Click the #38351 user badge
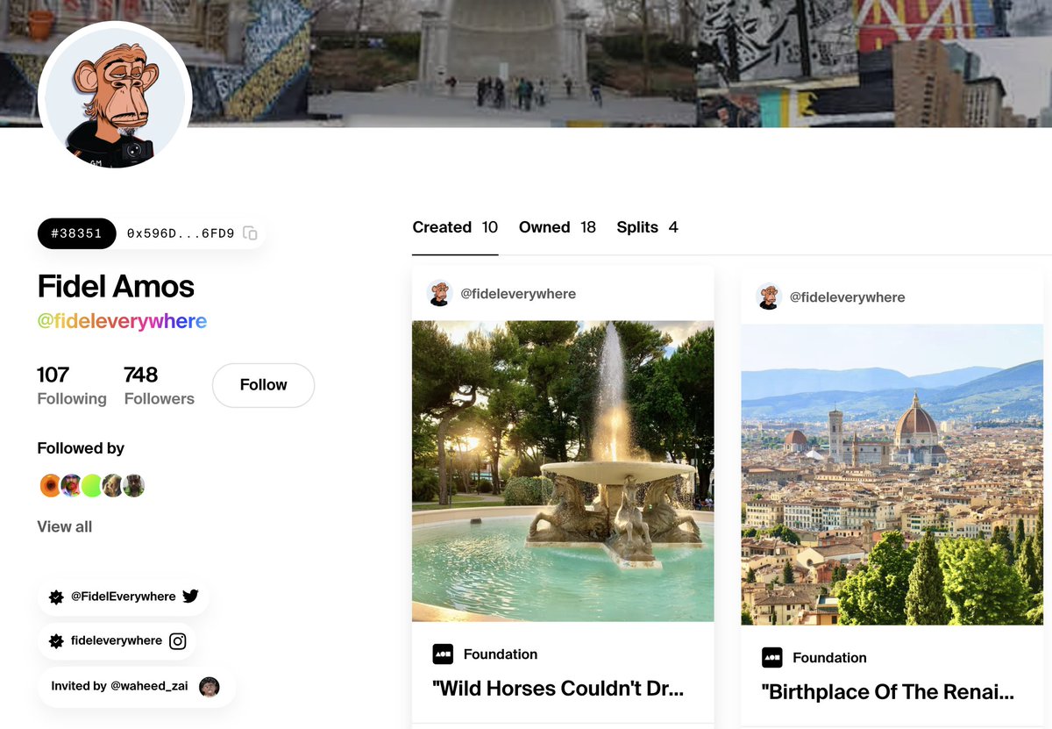Screen dimensions: 1052x729 pos(77,233)
